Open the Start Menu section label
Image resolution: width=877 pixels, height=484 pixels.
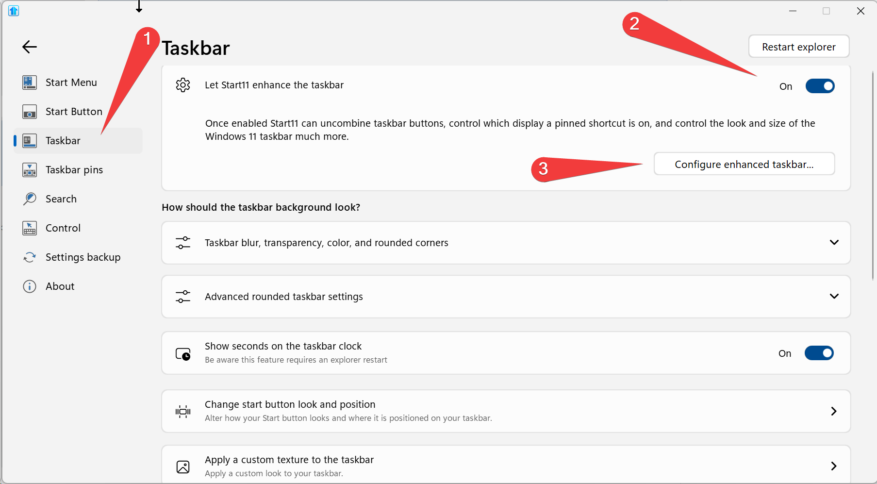(71, 83)
